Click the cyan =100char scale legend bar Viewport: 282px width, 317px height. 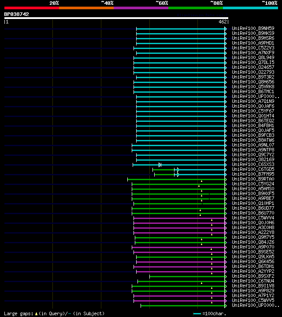coord(197,313)
